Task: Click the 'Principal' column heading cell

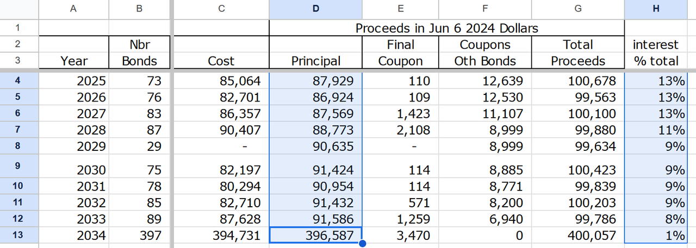Action: click(315, 61)
